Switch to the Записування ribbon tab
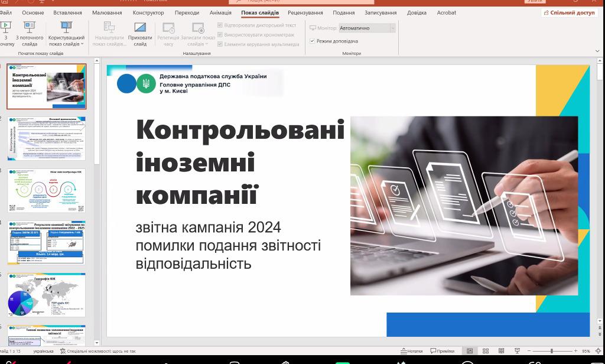Image resolution: width=605 pixels, height=364 pixels. pyautogui.click(x=380, y=13)
